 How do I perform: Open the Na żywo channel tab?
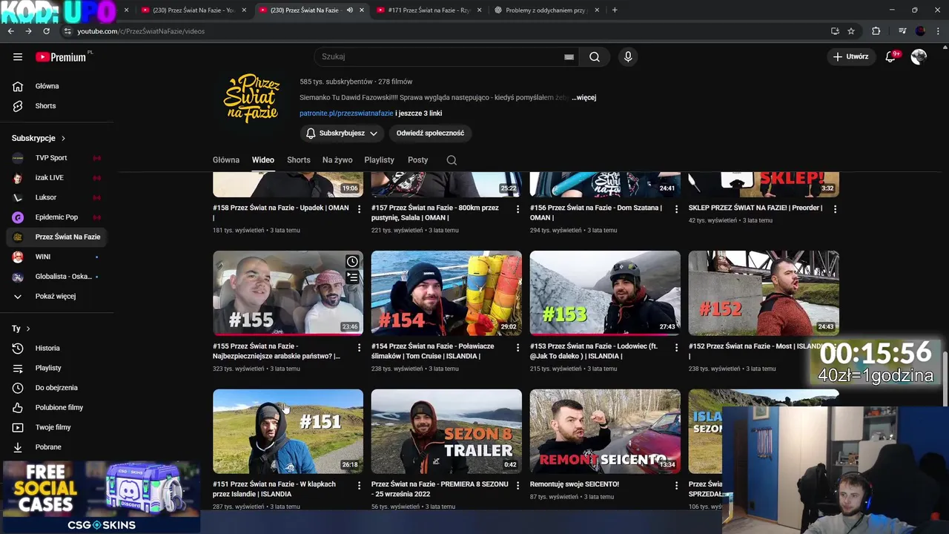[x=337, y=159]
